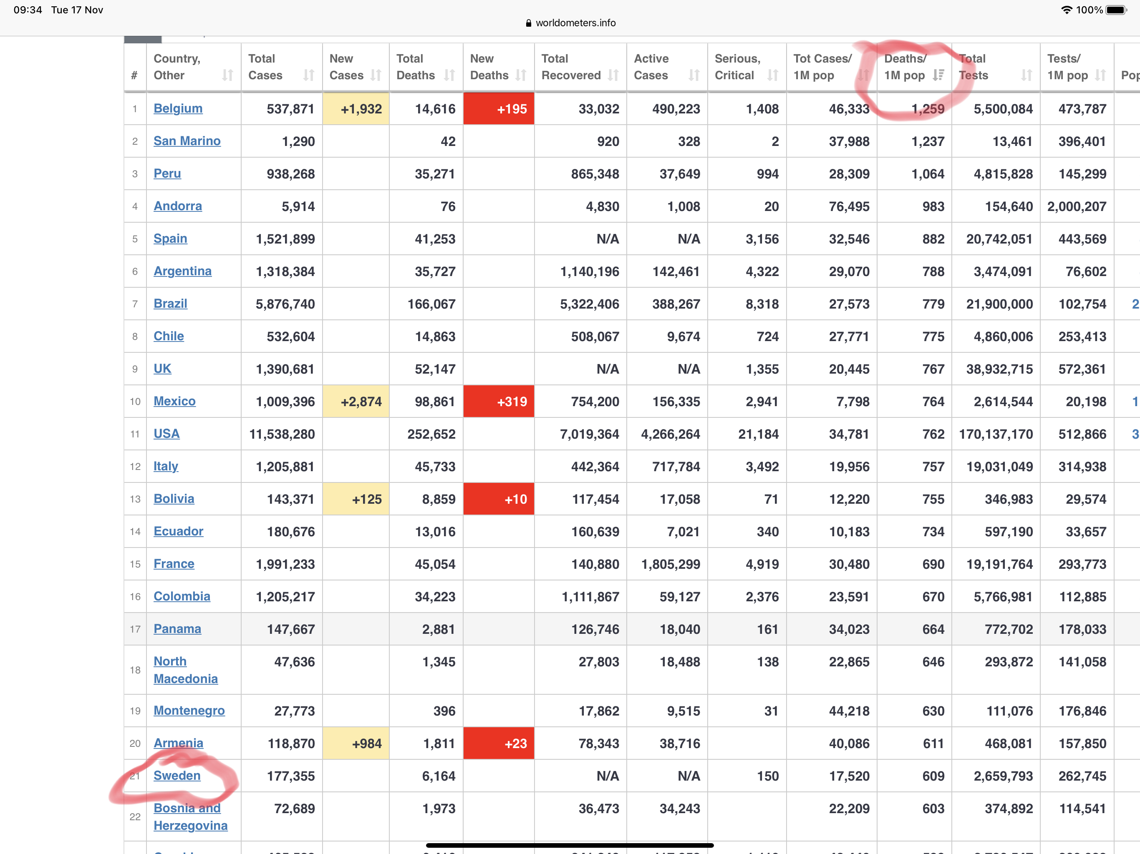
Task: Sort table by Serious, Critical arrows
Action: point(772,75)
